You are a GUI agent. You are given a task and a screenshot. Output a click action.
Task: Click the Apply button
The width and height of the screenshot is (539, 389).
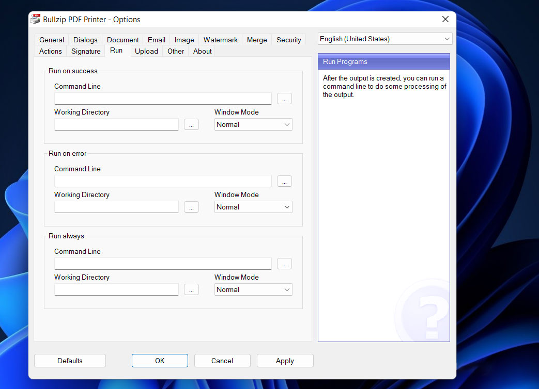pos(285,361)
